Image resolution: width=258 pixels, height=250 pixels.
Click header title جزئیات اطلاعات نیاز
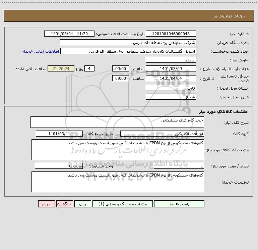tap(229, 16)
